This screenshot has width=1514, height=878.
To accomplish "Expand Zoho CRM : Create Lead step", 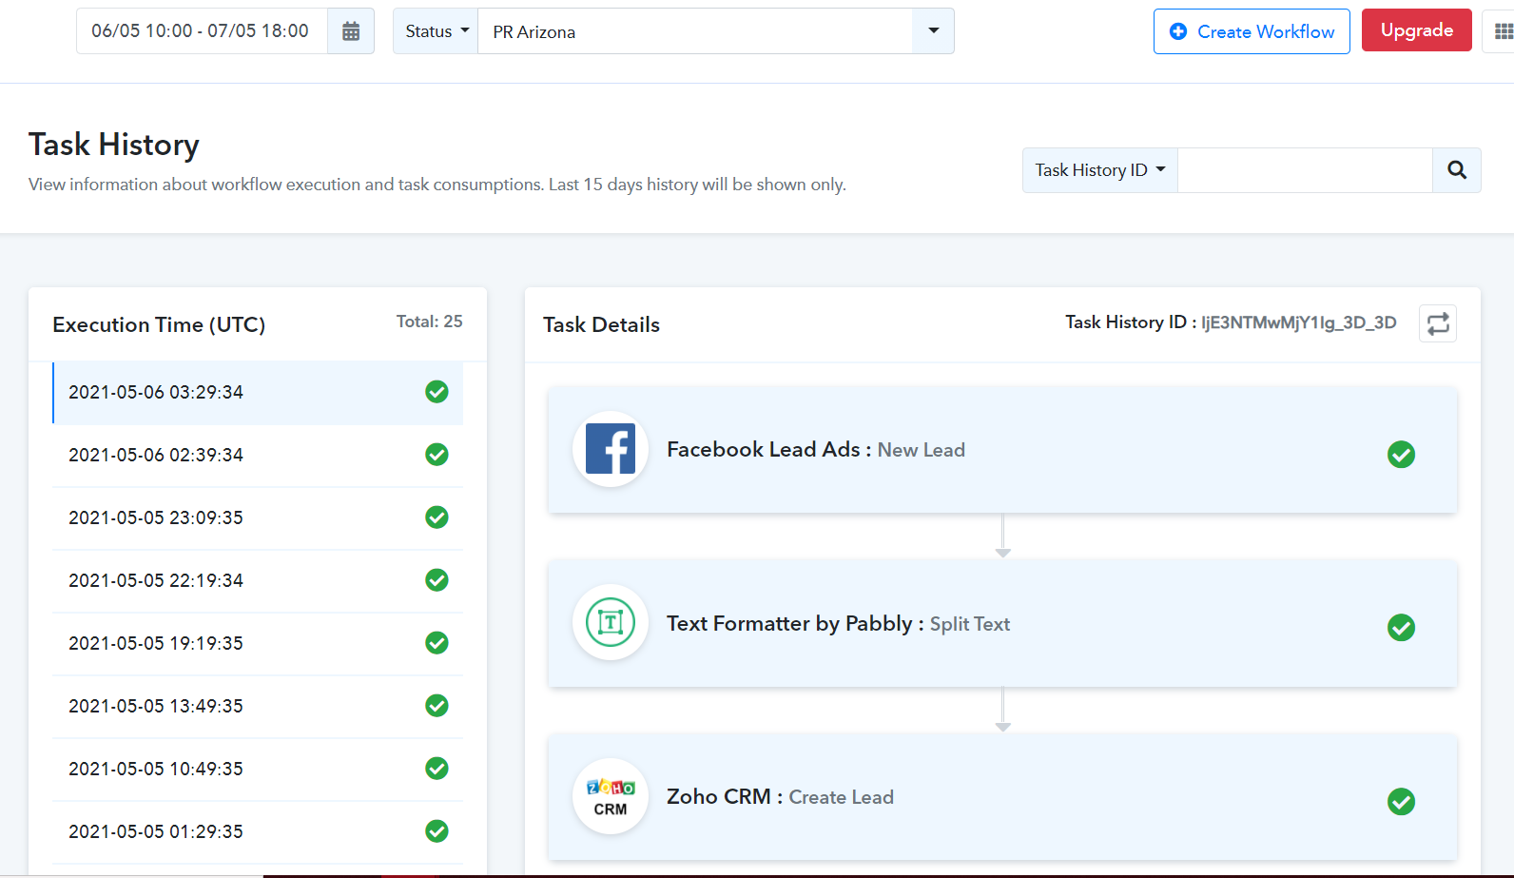I will [x=1002, y=797].
